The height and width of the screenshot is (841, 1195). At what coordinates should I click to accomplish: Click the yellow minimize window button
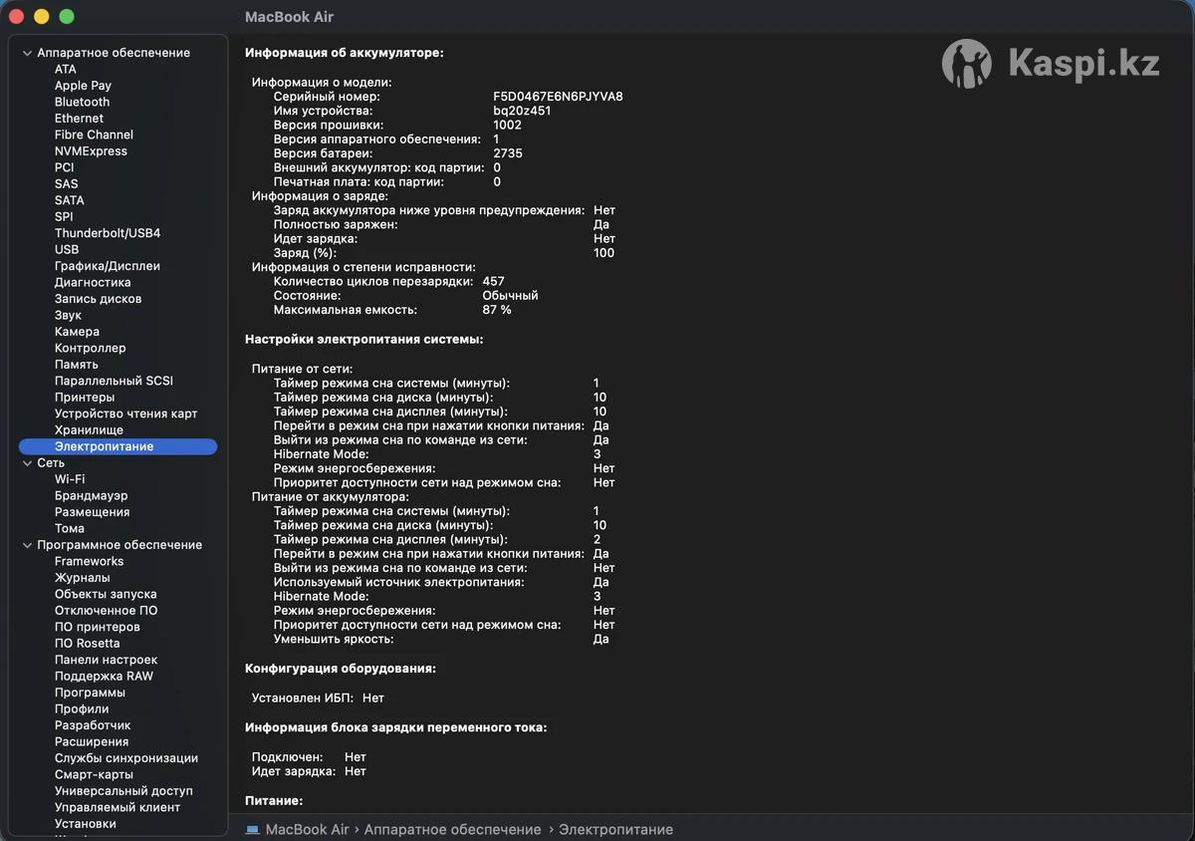(x=42, y=17)
